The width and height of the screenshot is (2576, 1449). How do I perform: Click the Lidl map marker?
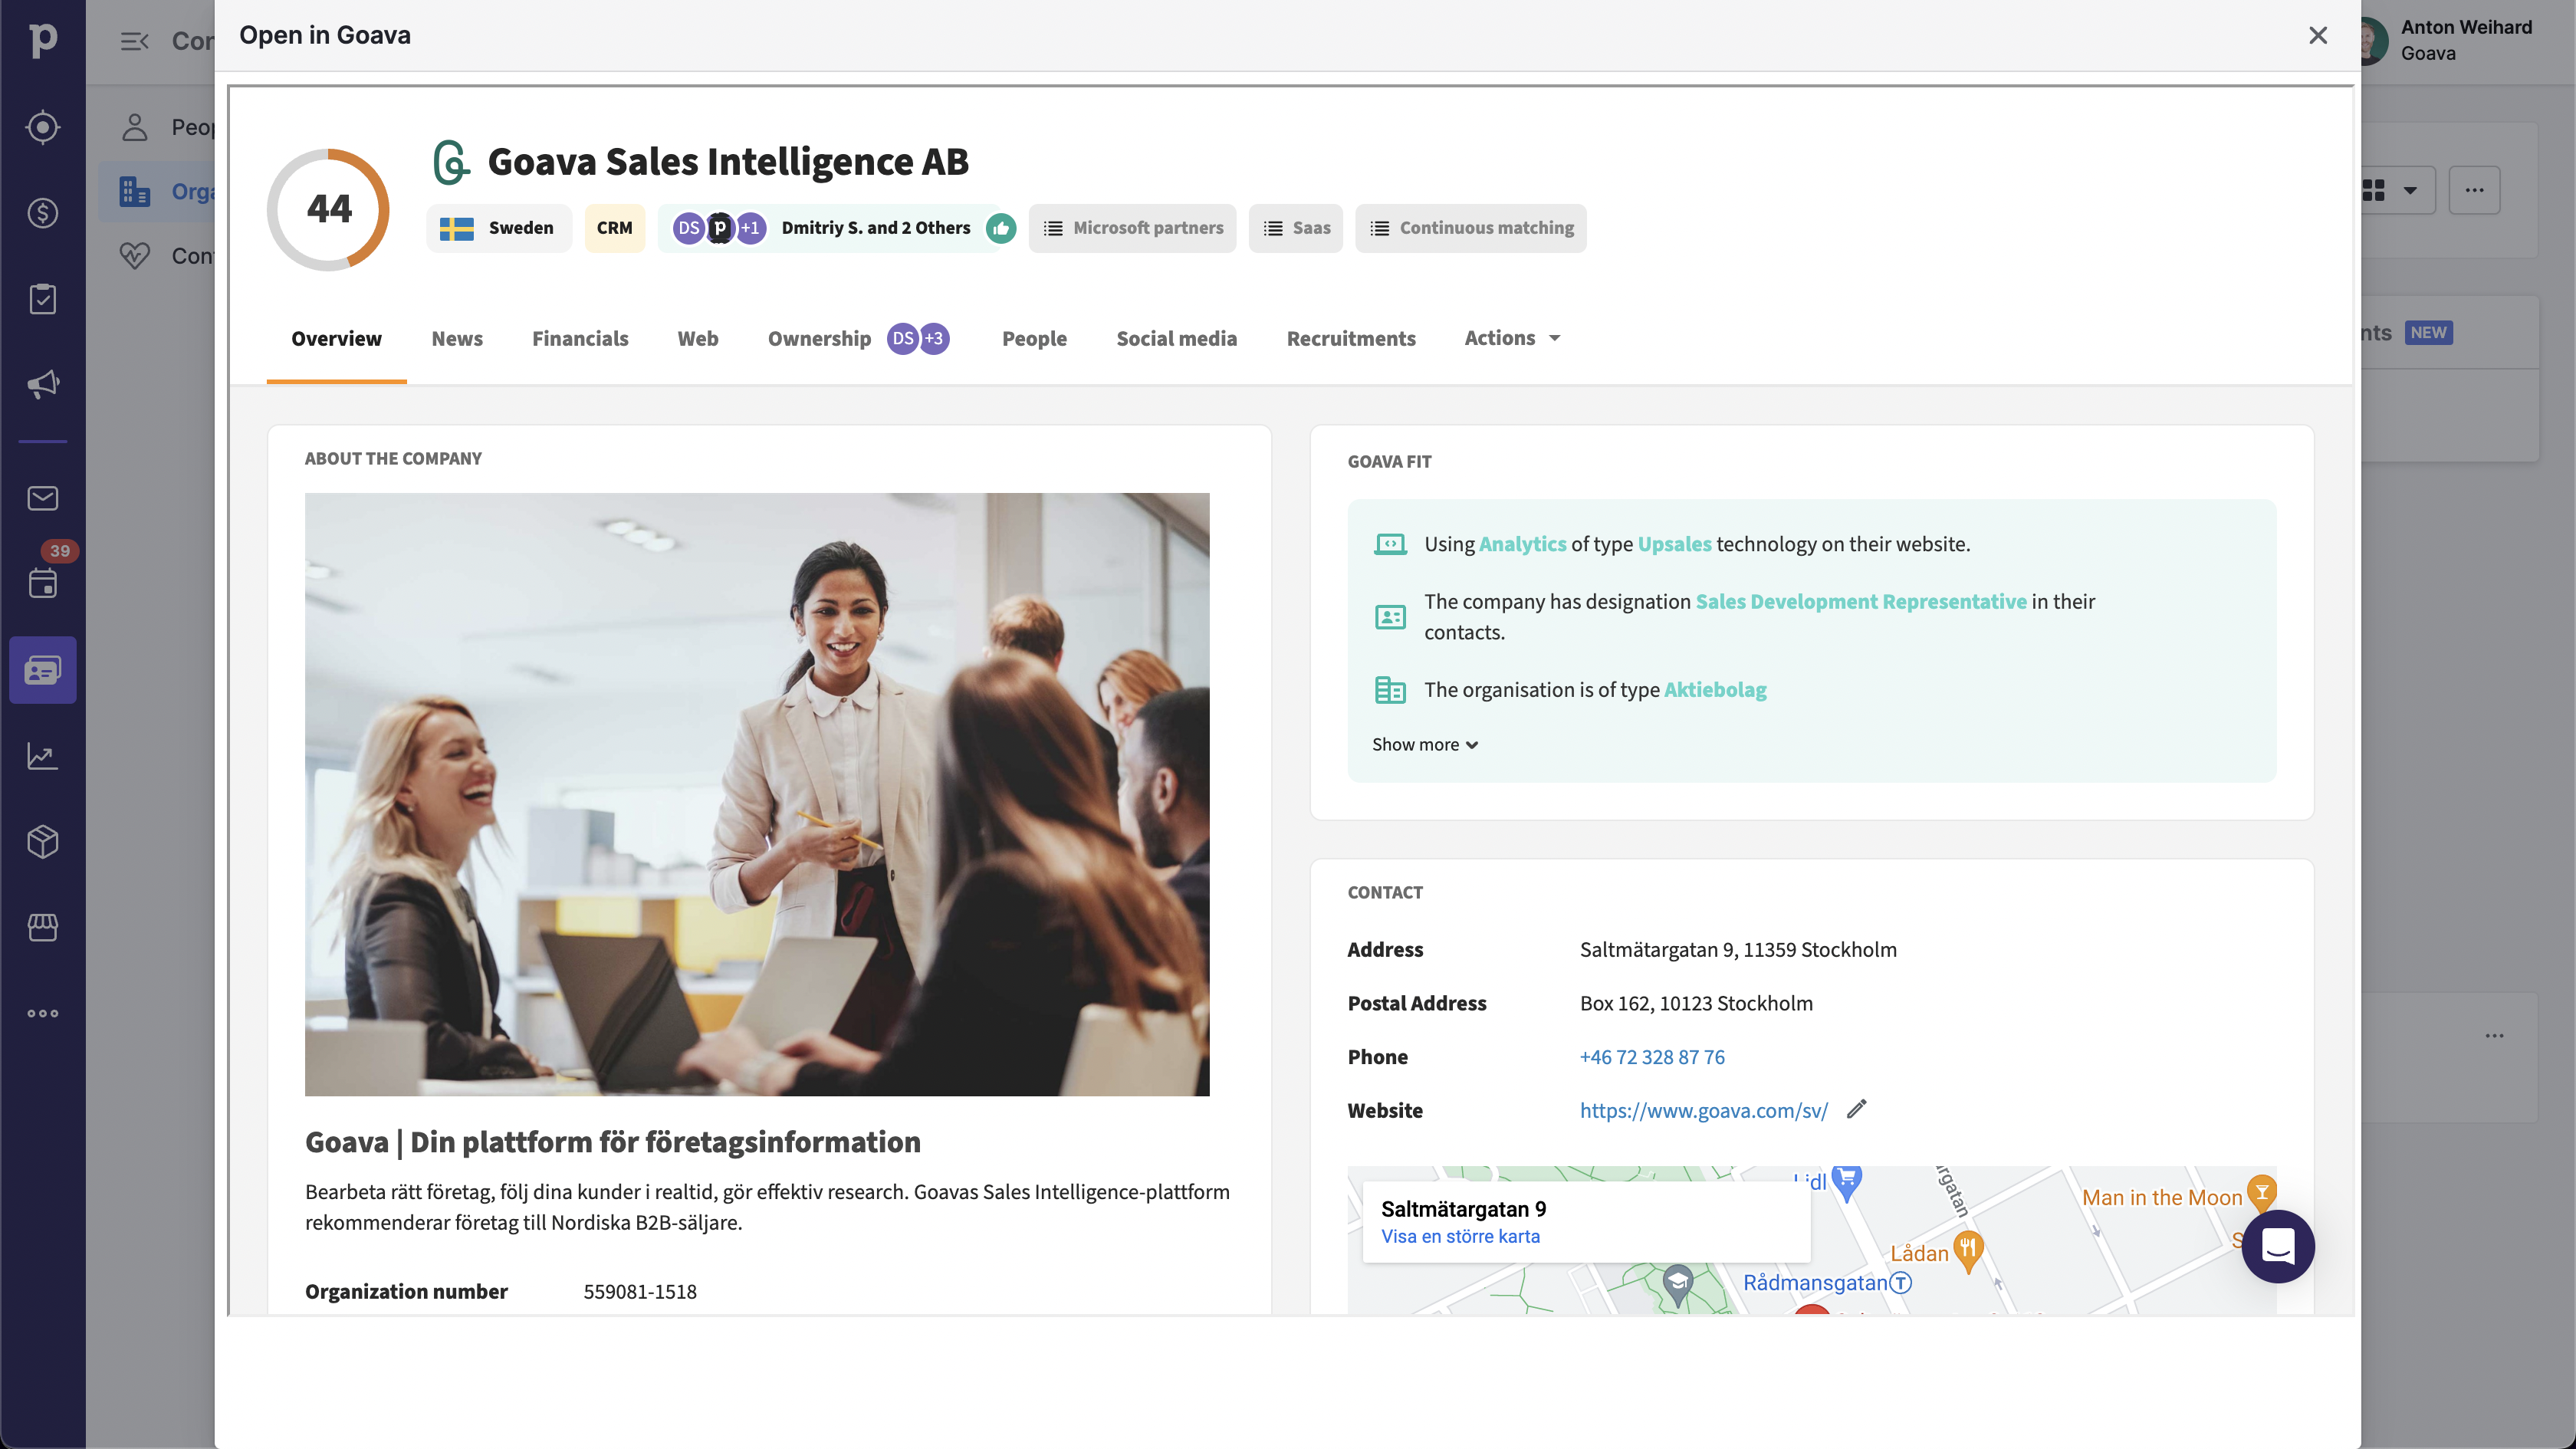(1846, 1182)
